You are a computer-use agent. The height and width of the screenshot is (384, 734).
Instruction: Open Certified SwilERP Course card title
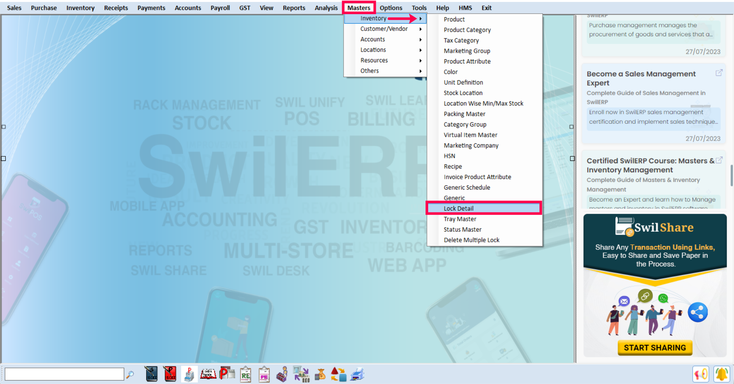tap(650, 165)
